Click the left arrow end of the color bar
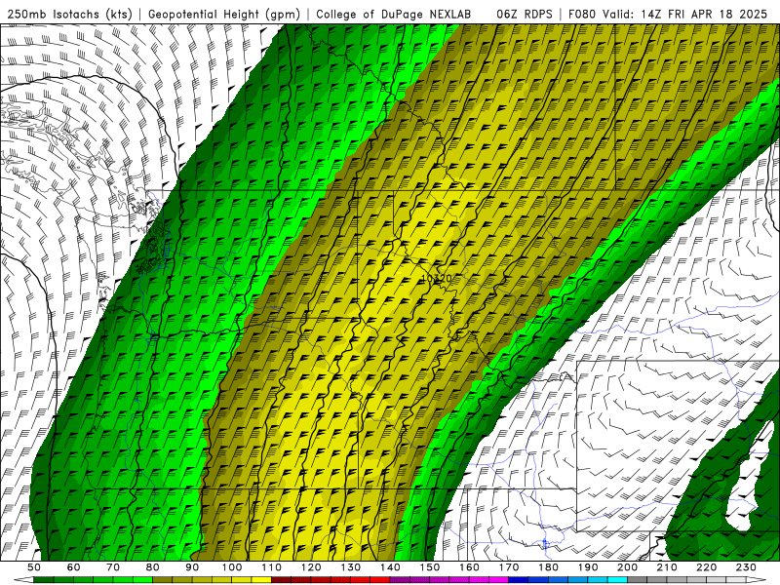 tap(23, 580)
